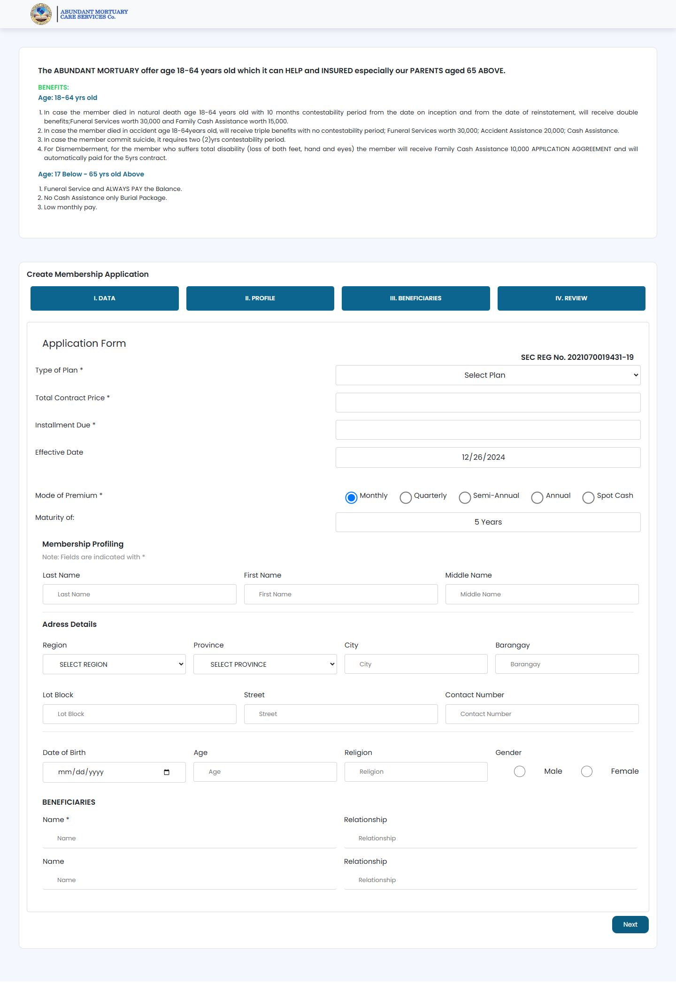
Task: Go to the III. Beneficiaries tab
Action: pos(415,298)
